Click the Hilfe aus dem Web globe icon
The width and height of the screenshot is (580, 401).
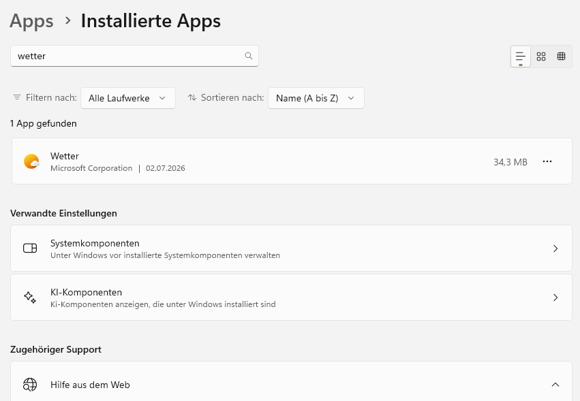click(x=30, y=385)
